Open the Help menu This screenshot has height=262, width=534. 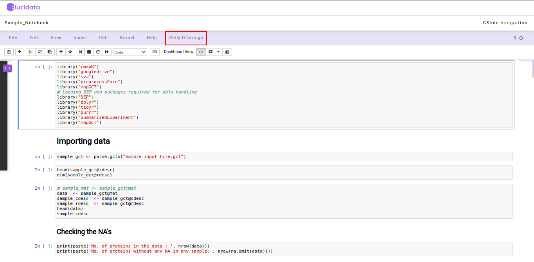(152, 38)
